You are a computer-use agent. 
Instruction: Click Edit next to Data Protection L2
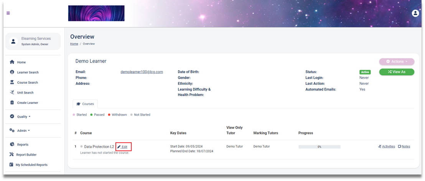(x=122, y=147)
